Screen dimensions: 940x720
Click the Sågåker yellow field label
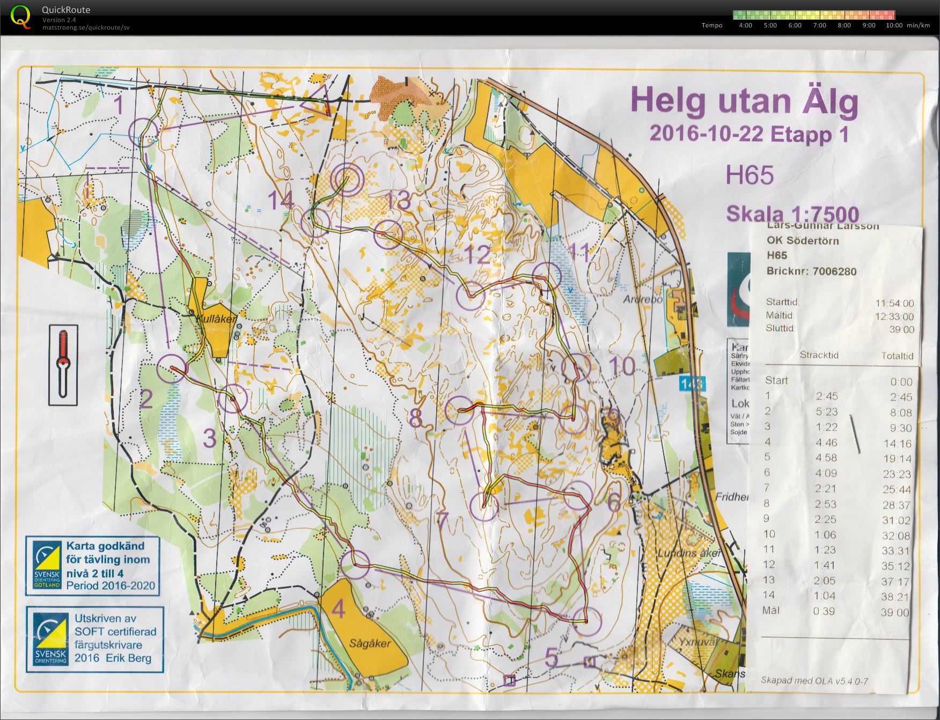(369, 643)
